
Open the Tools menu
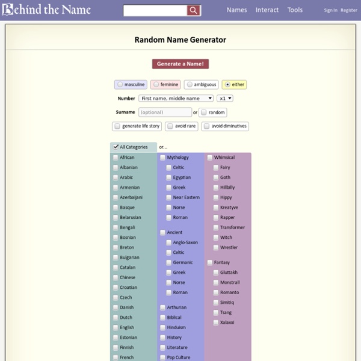pyautogui.click(x=295, y=10)
